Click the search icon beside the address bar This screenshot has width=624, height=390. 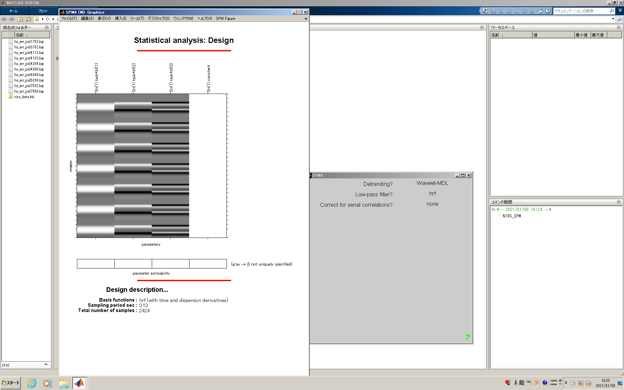pos(619,19)
